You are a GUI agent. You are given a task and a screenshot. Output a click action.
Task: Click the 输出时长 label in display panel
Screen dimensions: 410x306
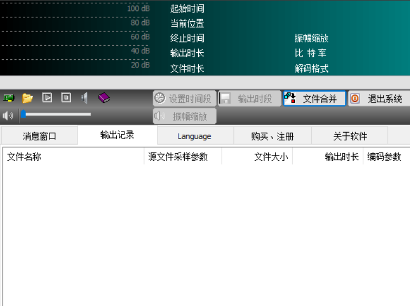(187, 53)
